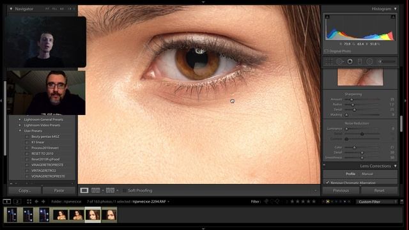The image size is (409, 230).
Task: Toggle histogram highlight clipping indicator
Action: pyautogui.click(x=393, y=17)
